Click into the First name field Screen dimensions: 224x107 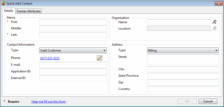tap(73, 22)
